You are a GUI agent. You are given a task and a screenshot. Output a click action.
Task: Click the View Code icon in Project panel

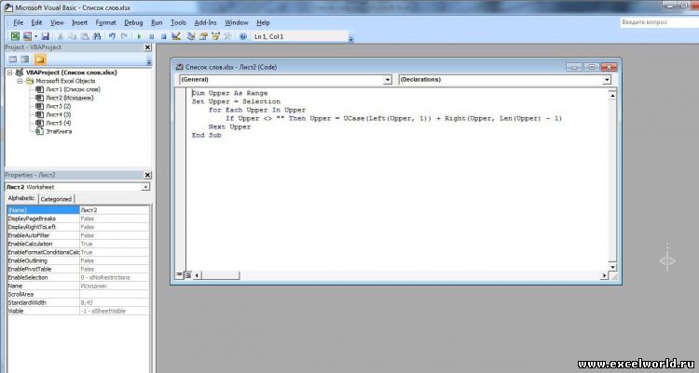coord(13,60)
